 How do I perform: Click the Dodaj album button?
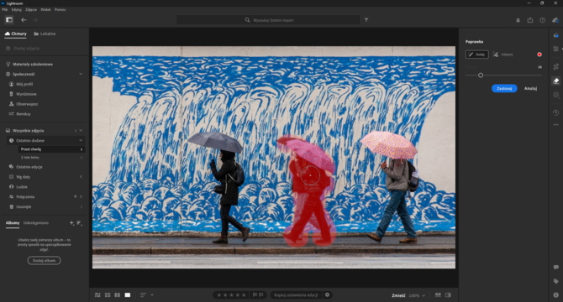click(45, 260)
